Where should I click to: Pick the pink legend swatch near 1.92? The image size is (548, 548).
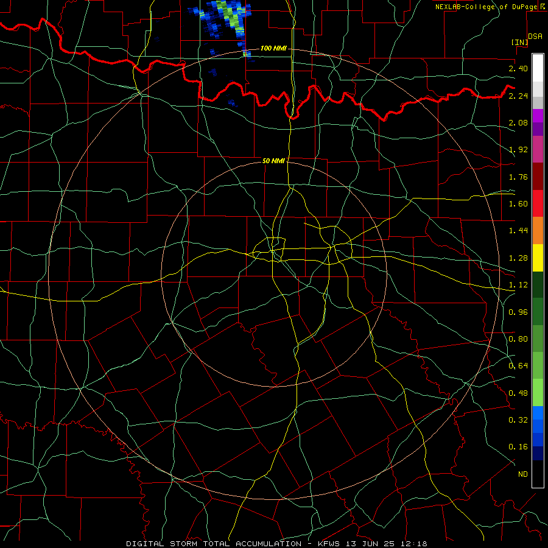point(538,150)
